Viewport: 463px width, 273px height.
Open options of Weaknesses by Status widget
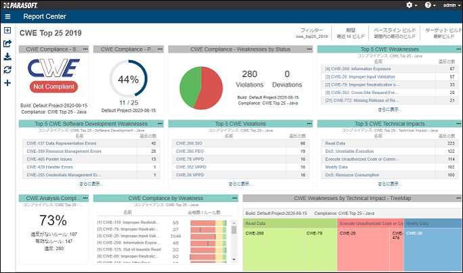(309, 49)
